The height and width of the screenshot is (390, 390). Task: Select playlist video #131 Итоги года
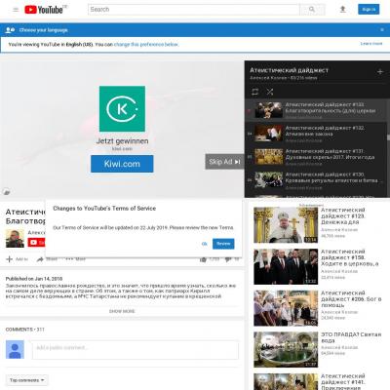point(317,157)
